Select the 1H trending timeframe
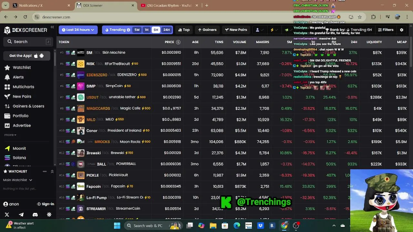This screenshot has height=232, width=413. [146, 30]
